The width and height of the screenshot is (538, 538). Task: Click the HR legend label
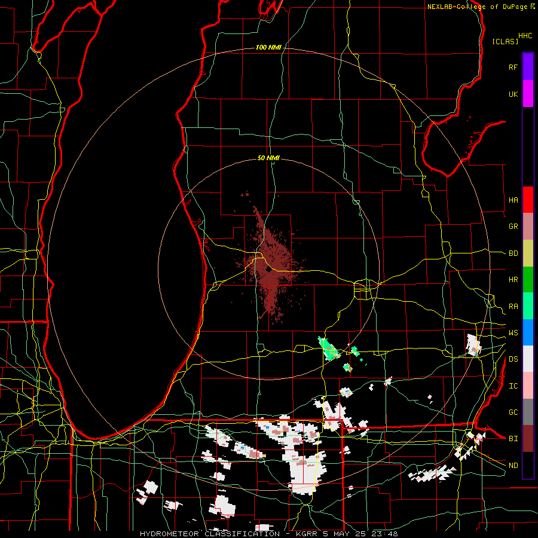click(513, 280)
